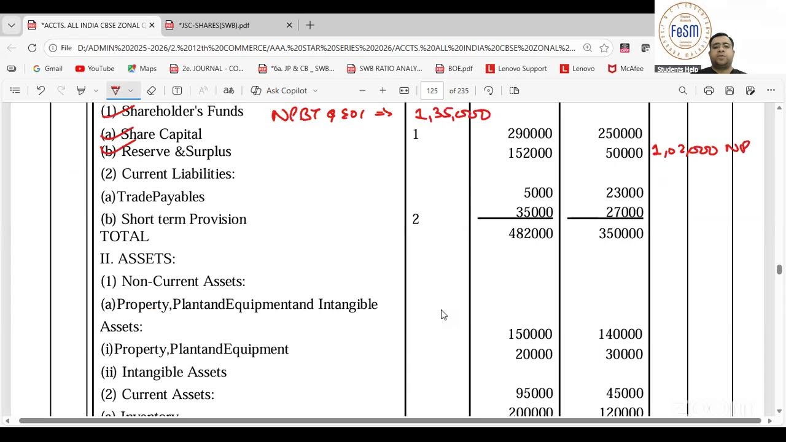The height and width of the screenshot is (442, 786).
Task: Click the horizontal scrollbar at bottom
Action: (390, 421)
